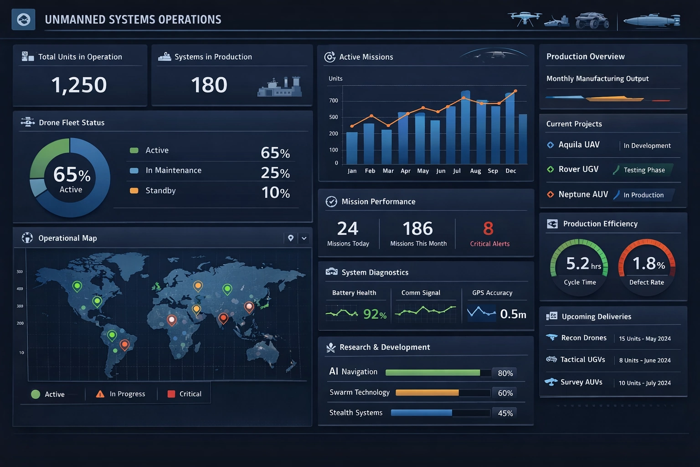The height and width of the screenshot is (467, 700).
Task: Switch to the Current Projects panel
Action: coord(574,124)
